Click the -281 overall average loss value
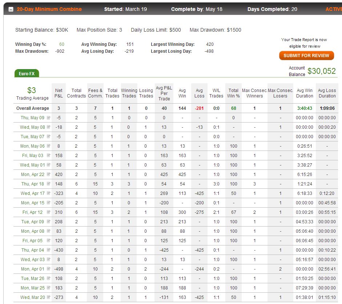 (x=199, y=108)
